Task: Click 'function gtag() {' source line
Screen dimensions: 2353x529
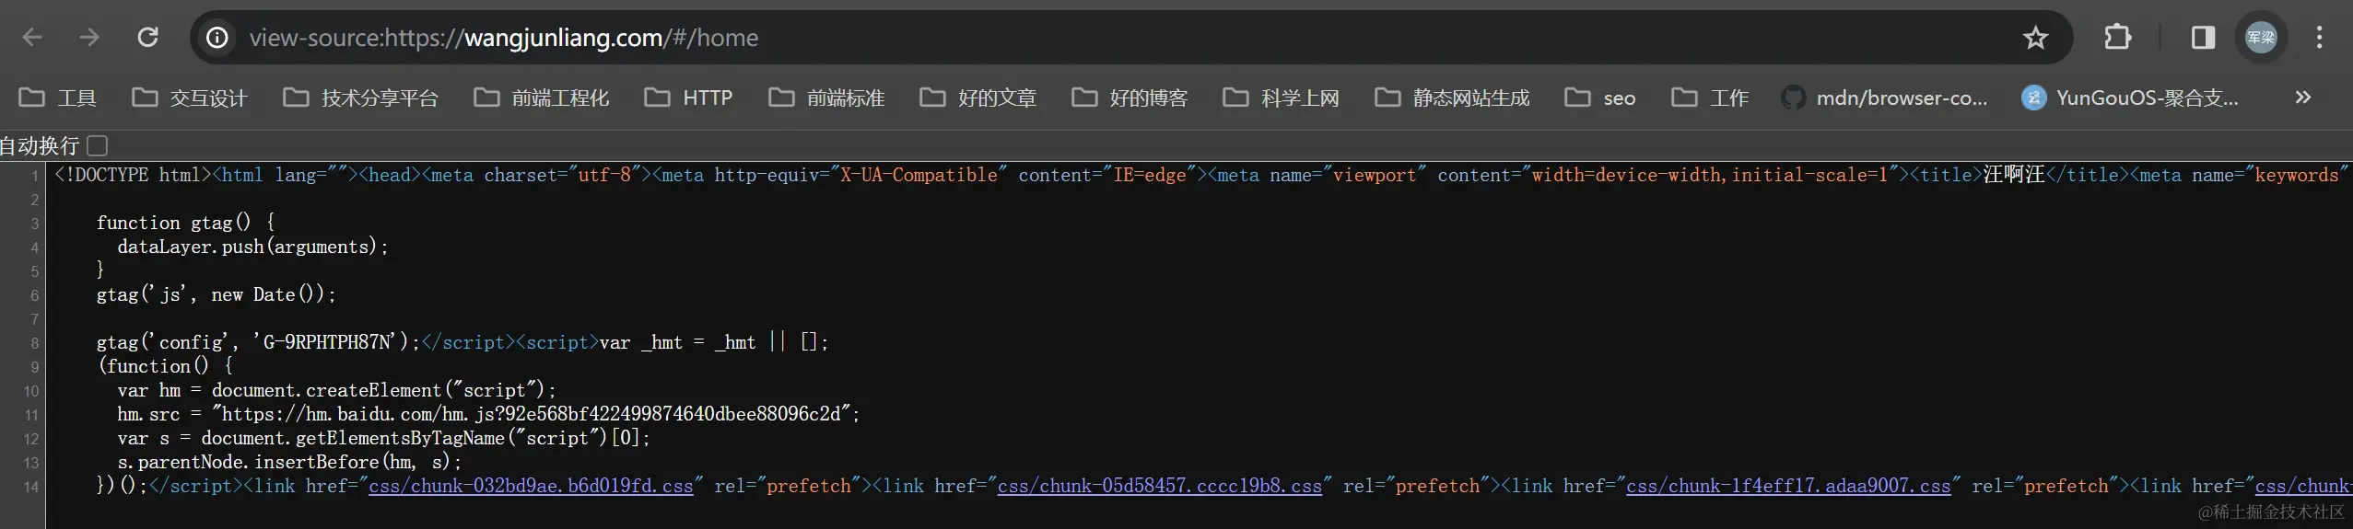Action: 185,223
